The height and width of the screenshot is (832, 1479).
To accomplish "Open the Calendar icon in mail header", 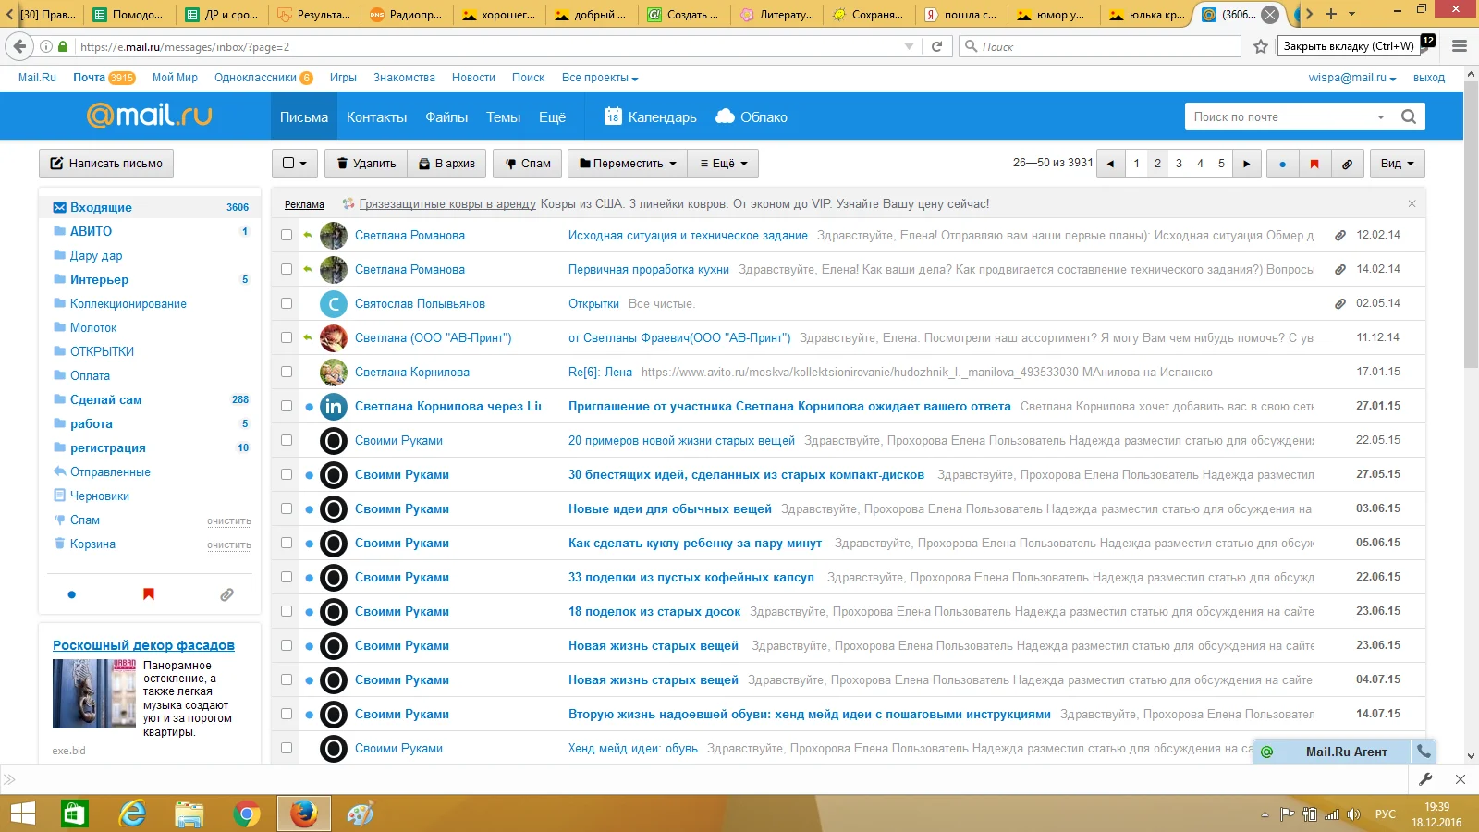I will point(613,116).
